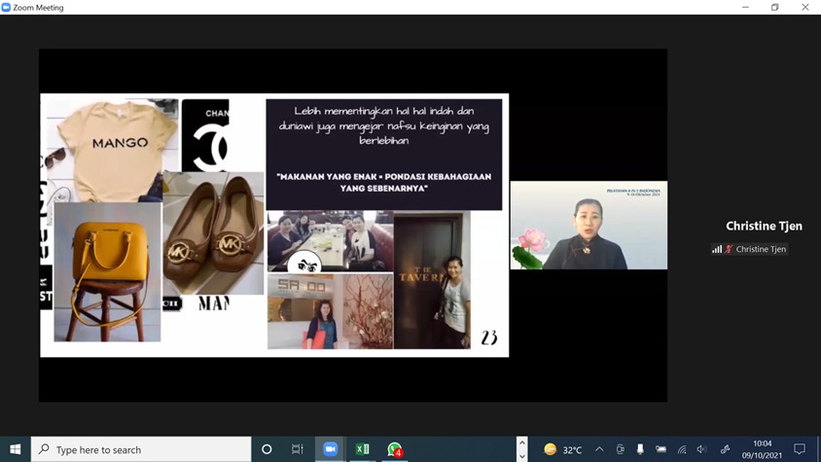
Task: Click the taskbar toolbar up arrow
Action: (x=522, y=444)
